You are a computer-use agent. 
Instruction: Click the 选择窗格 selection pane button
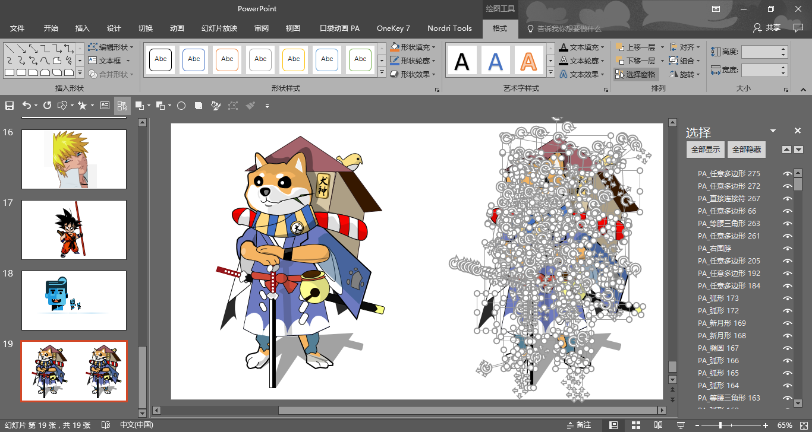pyautogui.click(x=635, y=75)
